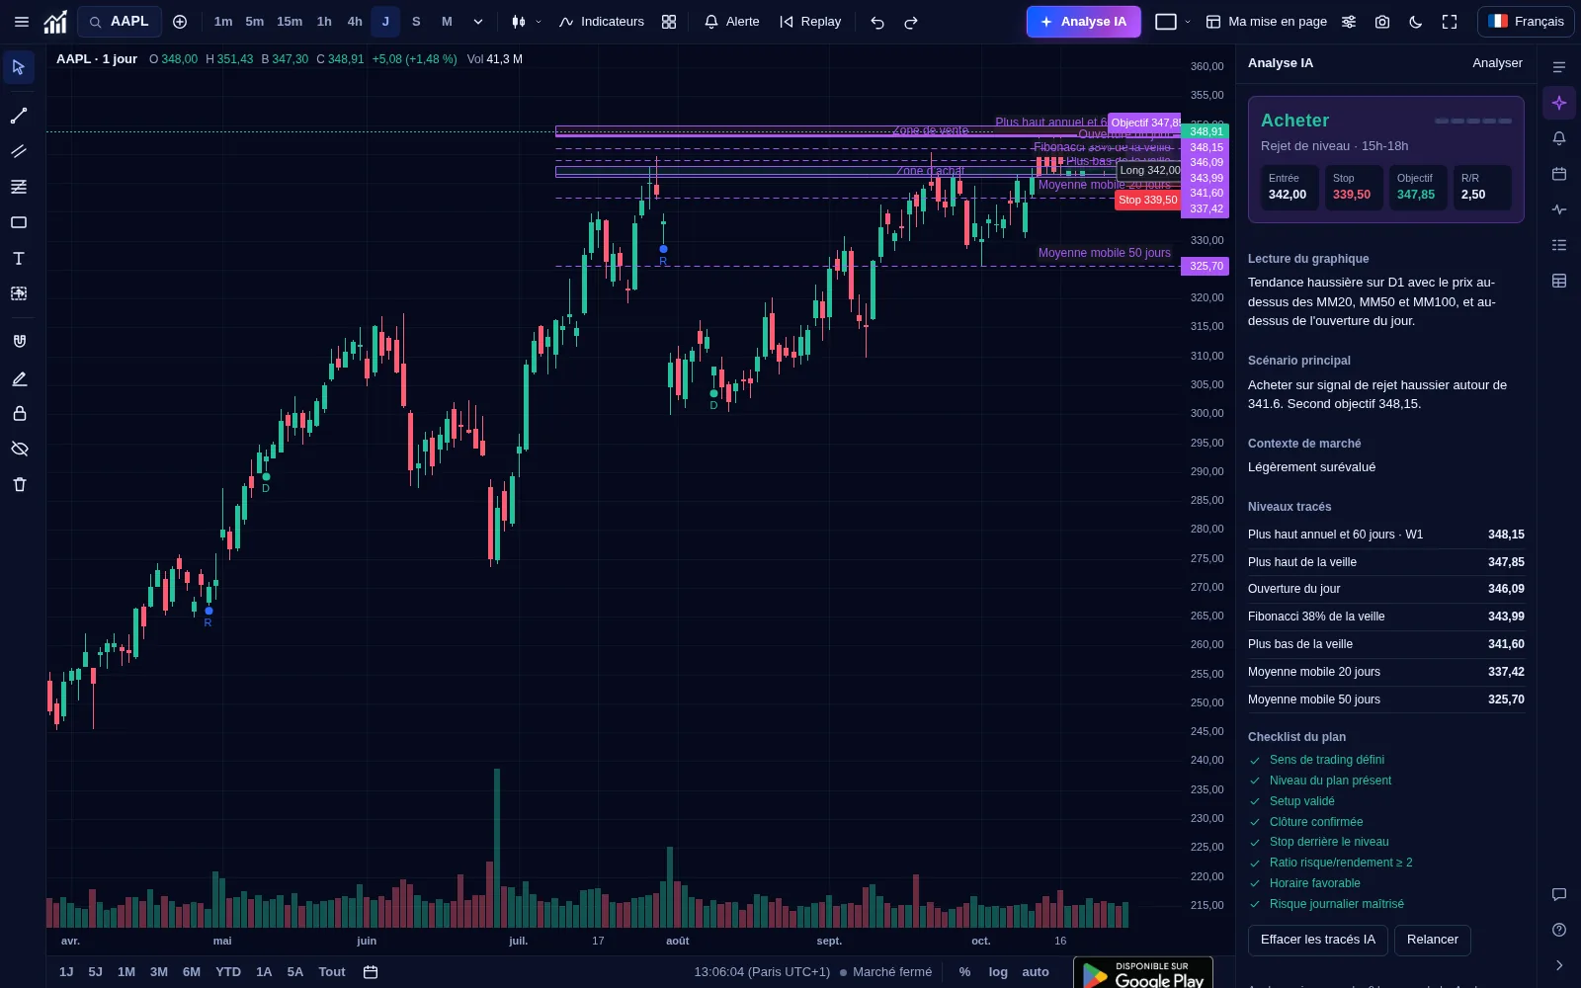The height and width of the screenshot is (988, 1581).
Task: Lock all drawings
Action: click(x=19, y=413)
